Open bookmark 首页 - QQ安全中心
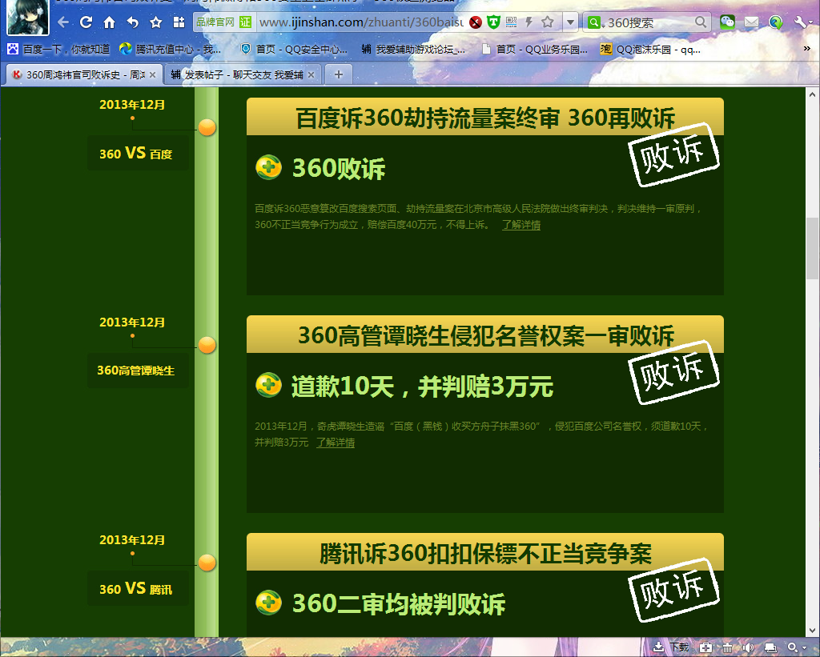Viewport: 820px width, 657px height. 294,49
